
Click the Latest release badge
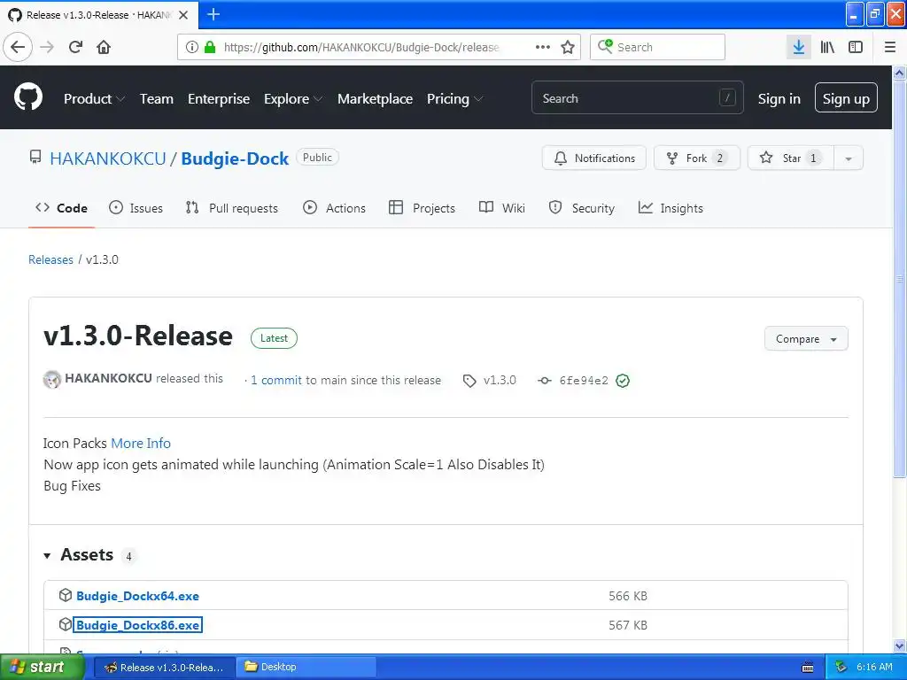[275, 338]
